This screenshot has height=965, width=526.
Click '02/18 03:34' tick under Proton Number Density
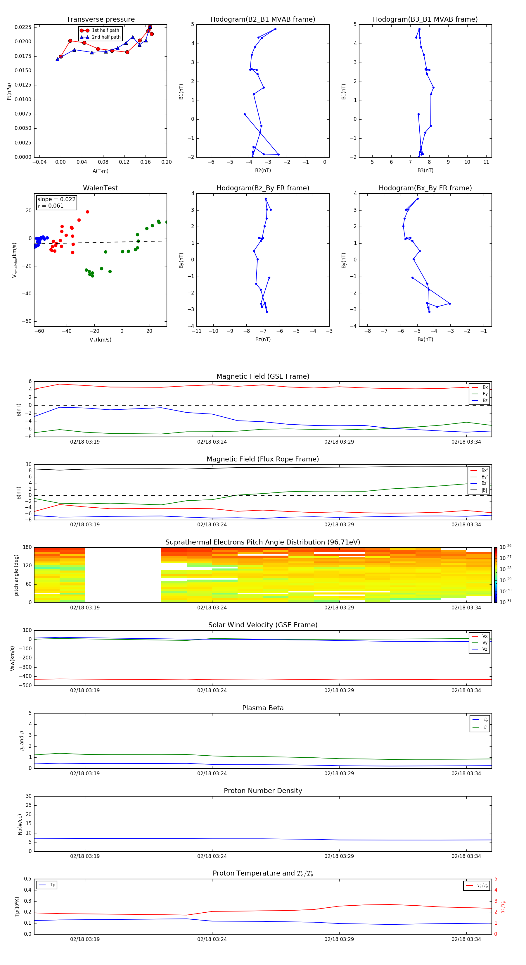click(x=466, y=856)
